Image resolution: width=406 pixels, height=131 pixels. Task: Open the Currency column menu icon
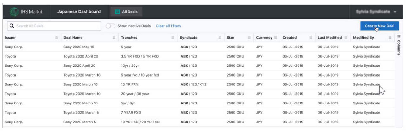coord(275,38)
